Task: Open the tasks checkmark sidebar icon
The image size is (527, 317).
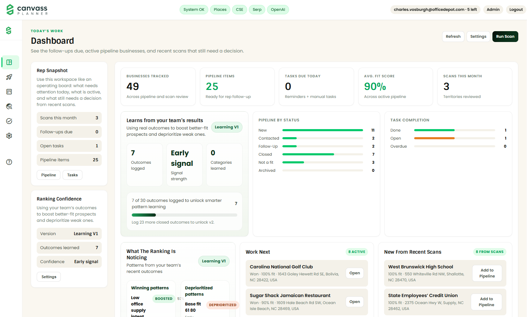Action: (x=9, y=121)
